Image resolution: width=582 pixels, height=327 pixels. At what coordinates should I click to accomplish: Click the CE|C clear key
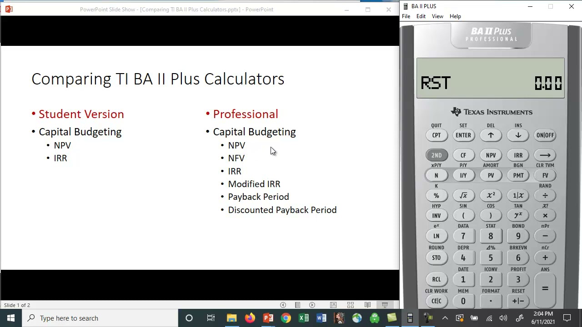tap(436, 301)
